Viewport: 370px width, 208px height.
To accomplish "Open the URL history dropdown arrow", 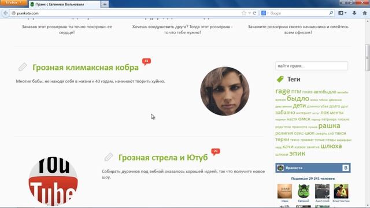I will tap(249, 13).
